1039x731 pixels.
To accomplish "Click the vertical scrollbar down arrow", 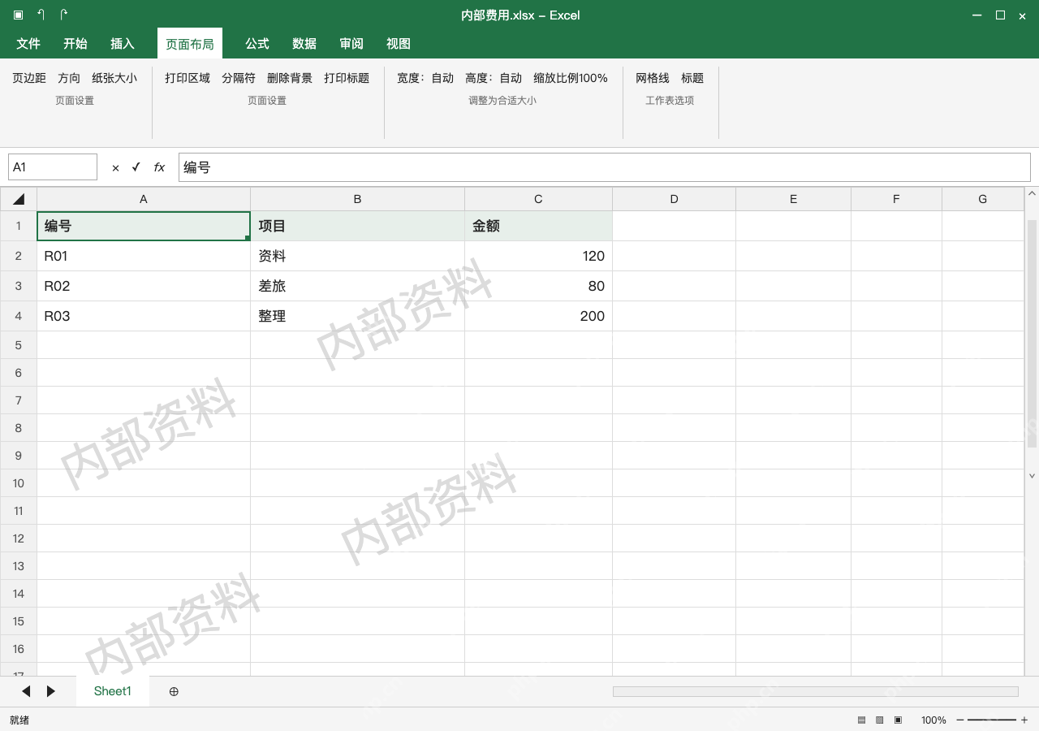I will click(1033, 476).
